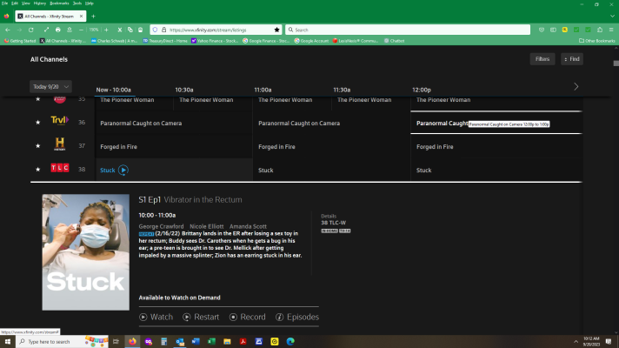Open File Explorer from the taskbar
619x348 pixels.
[x=227, y=341]
